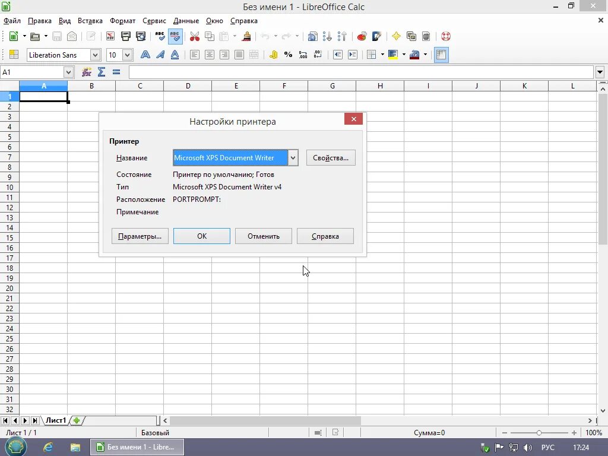Open Borders dropdown arrow

click(x=382, y=55)
